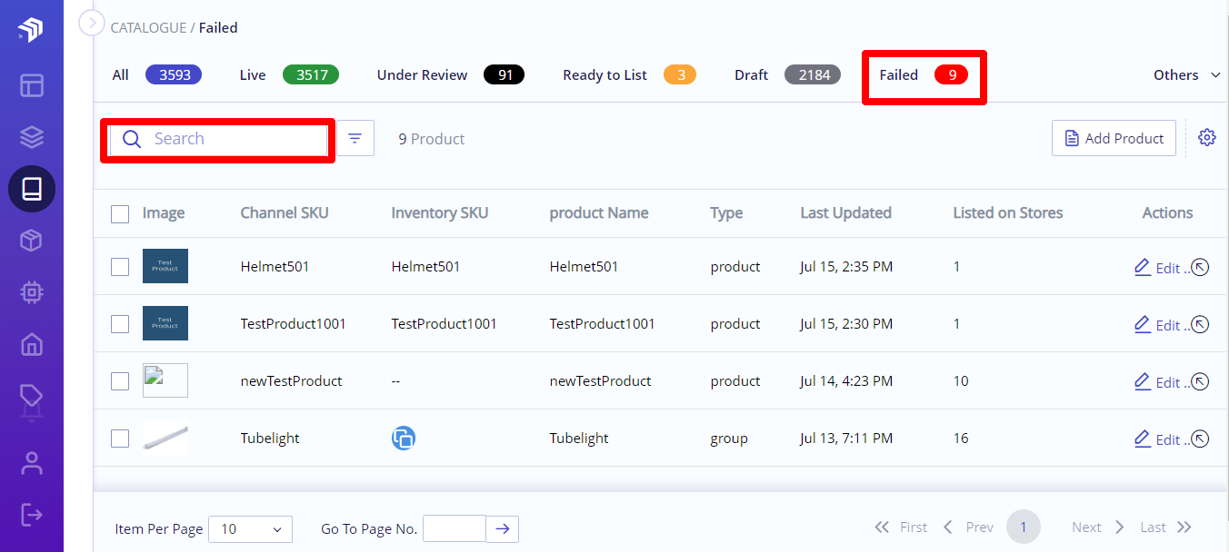
Task: Click the circled arrow icon for newTestProduct
Action: [x=1200, y=381]
